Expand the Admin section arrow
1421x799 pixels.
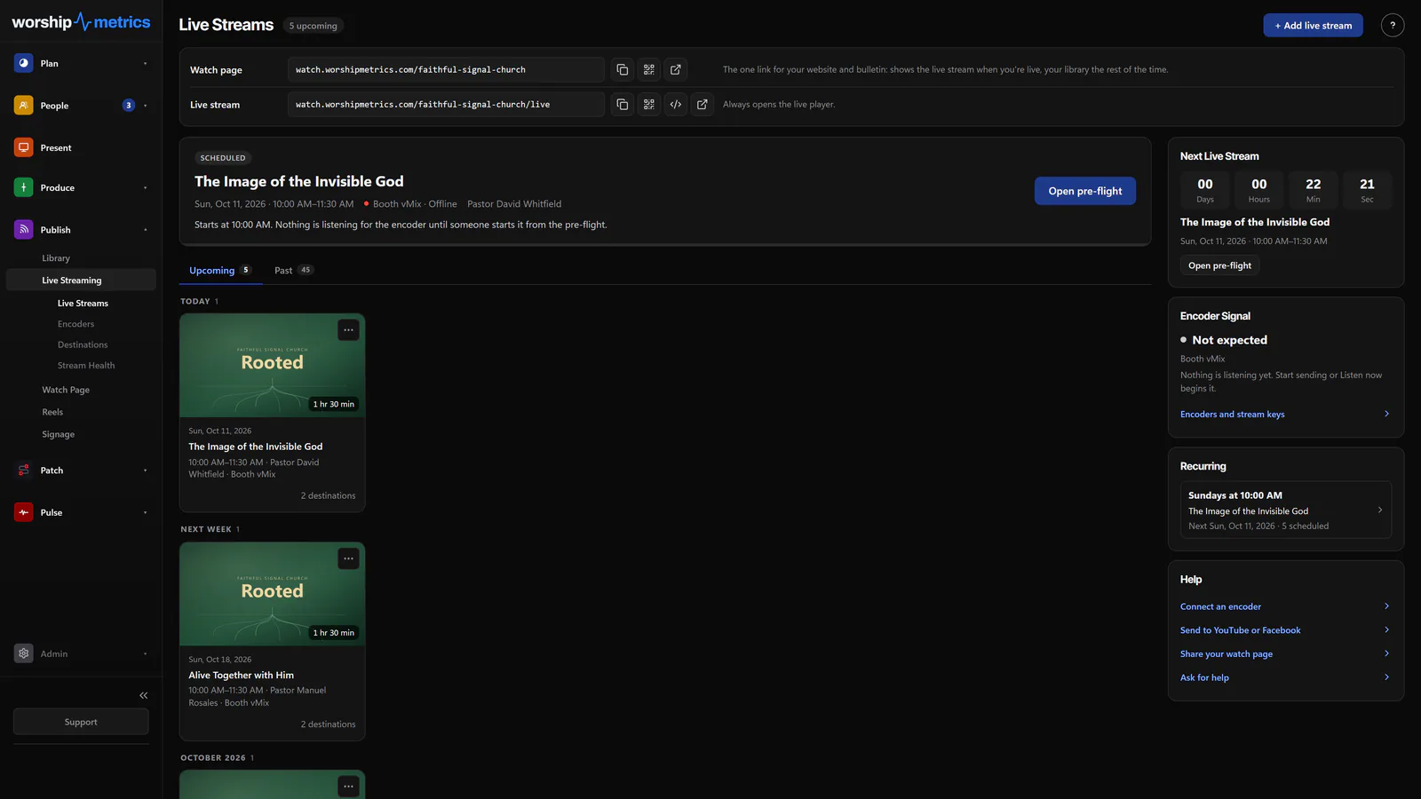click(146, 654)
